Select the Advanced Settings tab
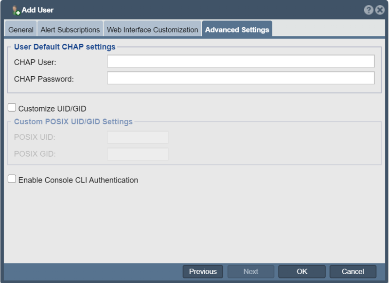This screenshot has height=283, width=389. click(237, 30)
